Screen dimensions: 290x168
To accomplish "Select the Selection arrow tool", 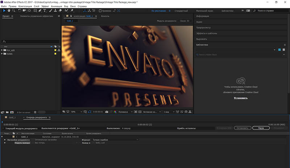I will point(4,11).
